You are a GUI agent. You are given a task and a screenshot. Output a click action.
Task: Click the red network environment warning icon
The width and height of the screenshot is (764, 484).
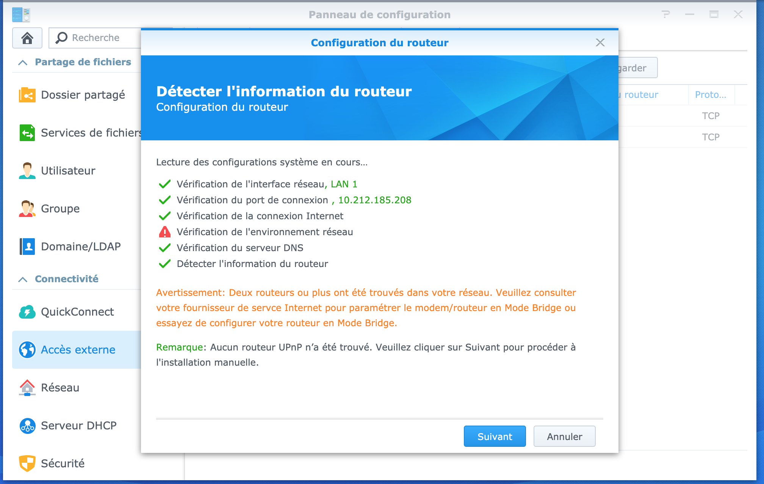coord(165,232)
